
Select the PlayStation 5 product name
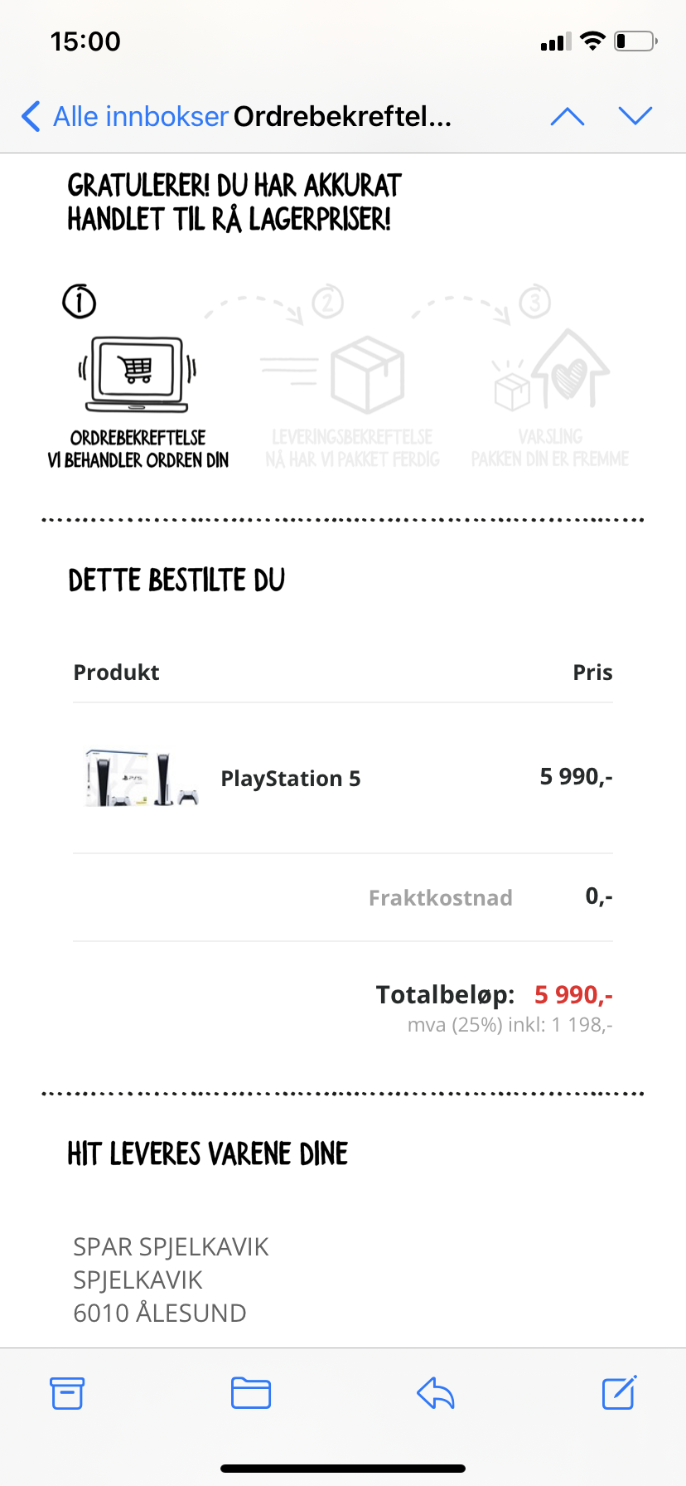pos(291,779)
